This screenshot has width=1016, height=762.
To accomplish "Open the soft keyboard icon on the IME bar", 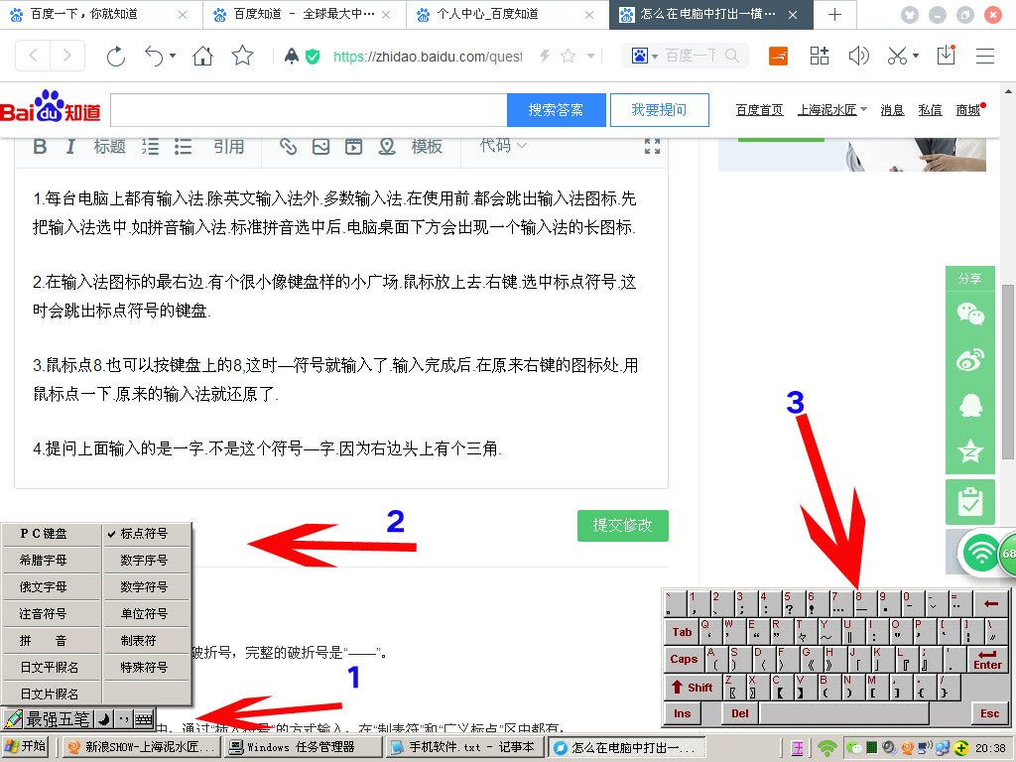I will click(143, 717).
